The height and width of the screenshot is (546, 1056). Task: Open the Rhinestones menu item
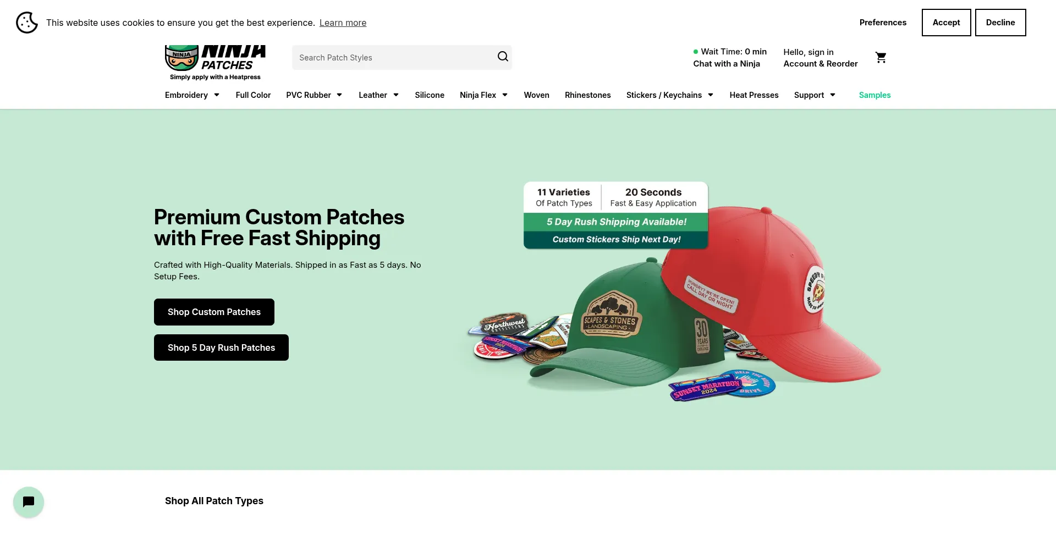[587, 95]
